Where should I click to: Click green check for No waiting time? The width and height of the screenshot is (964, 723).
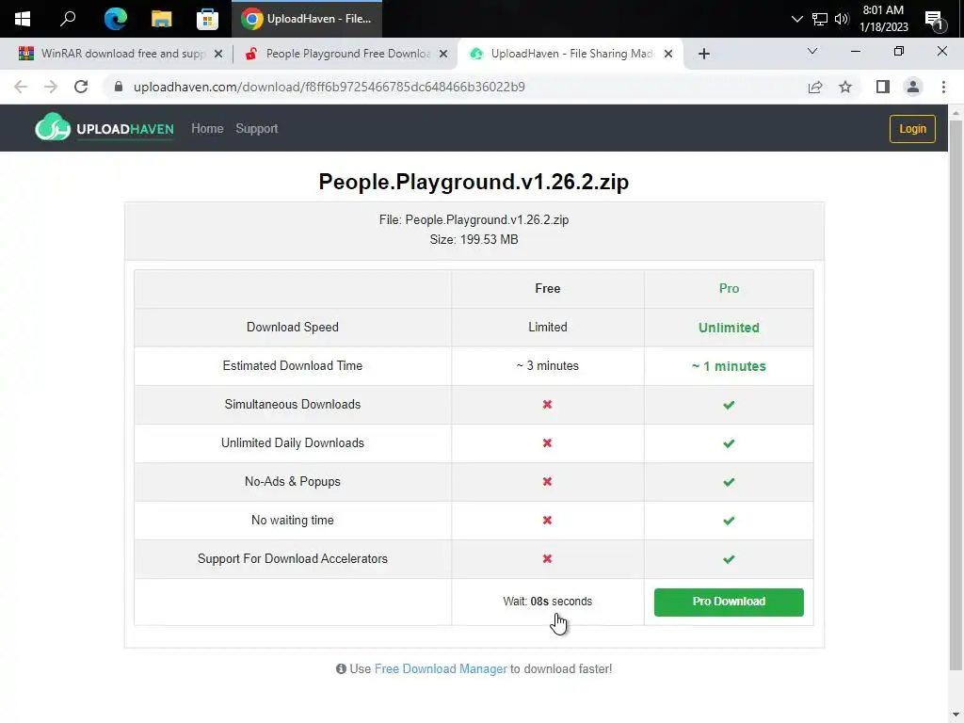(729, 521)
